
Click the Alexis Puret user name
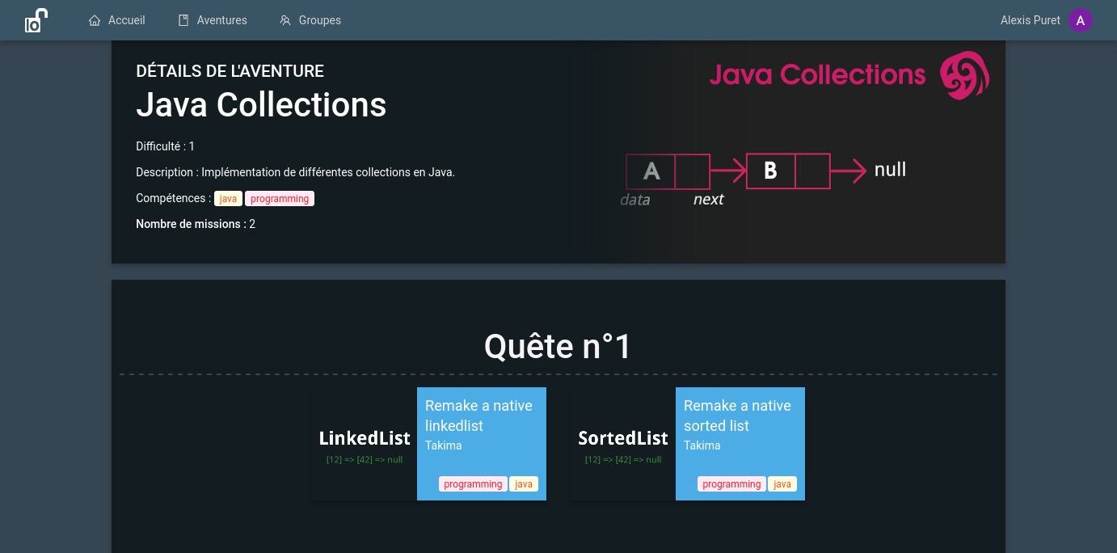click(x=1030, y=20)
